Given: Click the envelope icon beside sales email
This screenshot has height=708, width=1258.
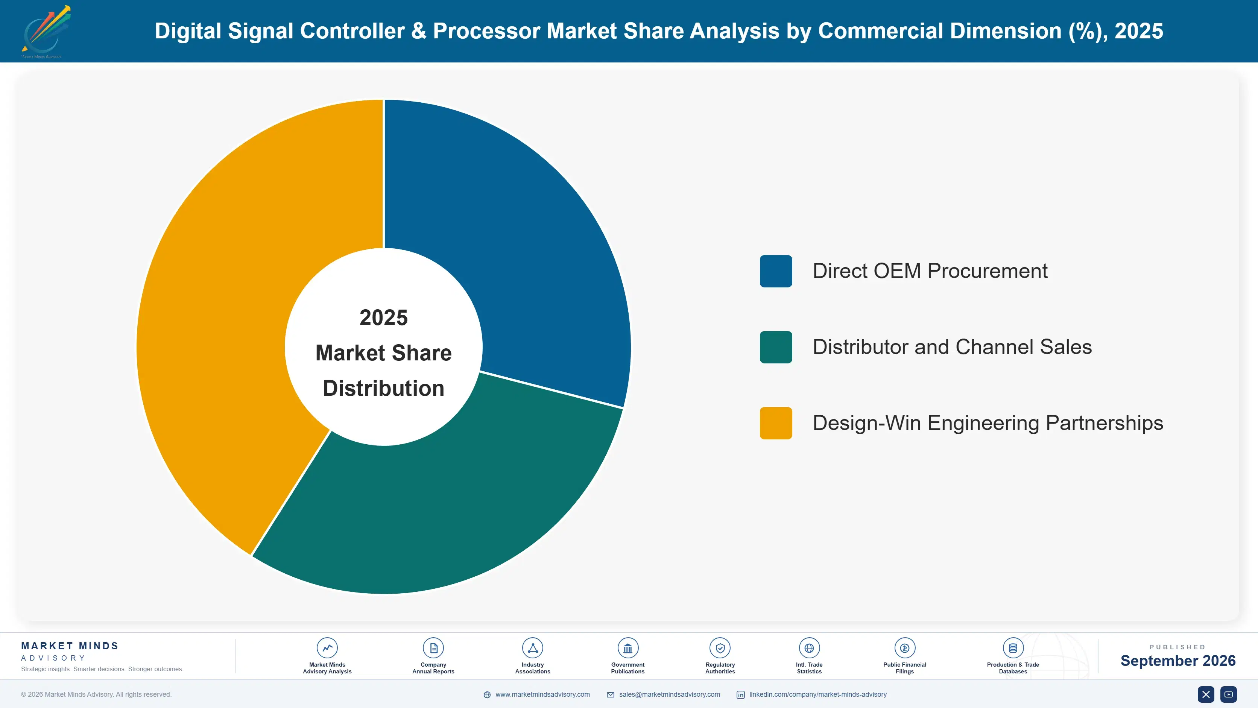Looking at the screenshot, I should tap(611, 695).
